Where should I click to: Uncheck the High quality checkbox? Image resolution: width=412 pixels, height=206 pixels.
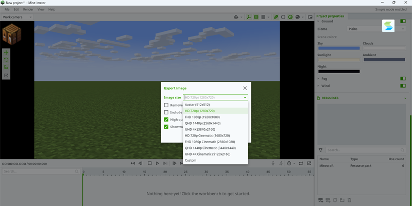coord(166,119)
